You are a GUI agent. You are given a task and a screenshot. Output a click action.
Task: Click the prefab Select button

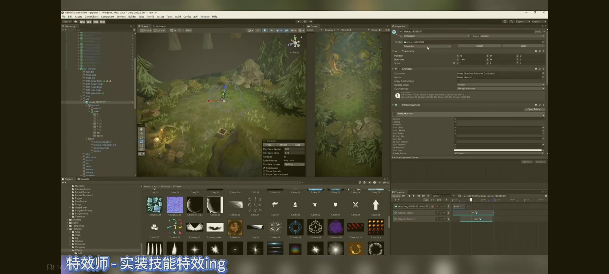tap(480, 46)
